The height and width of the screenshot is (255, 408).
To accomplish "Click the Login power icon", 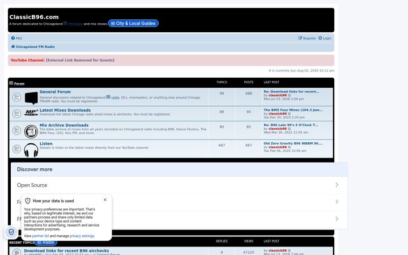I will pyautogui.click(x=320, y=38).
